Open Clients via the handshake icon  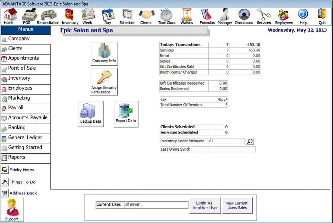coord(146,17)
